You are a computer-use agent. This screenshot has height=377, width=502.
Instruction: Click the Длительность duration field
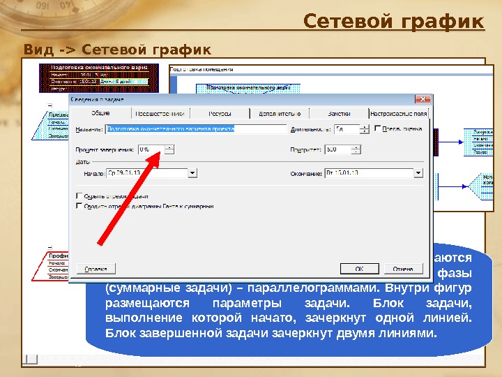tap(347, 129)
